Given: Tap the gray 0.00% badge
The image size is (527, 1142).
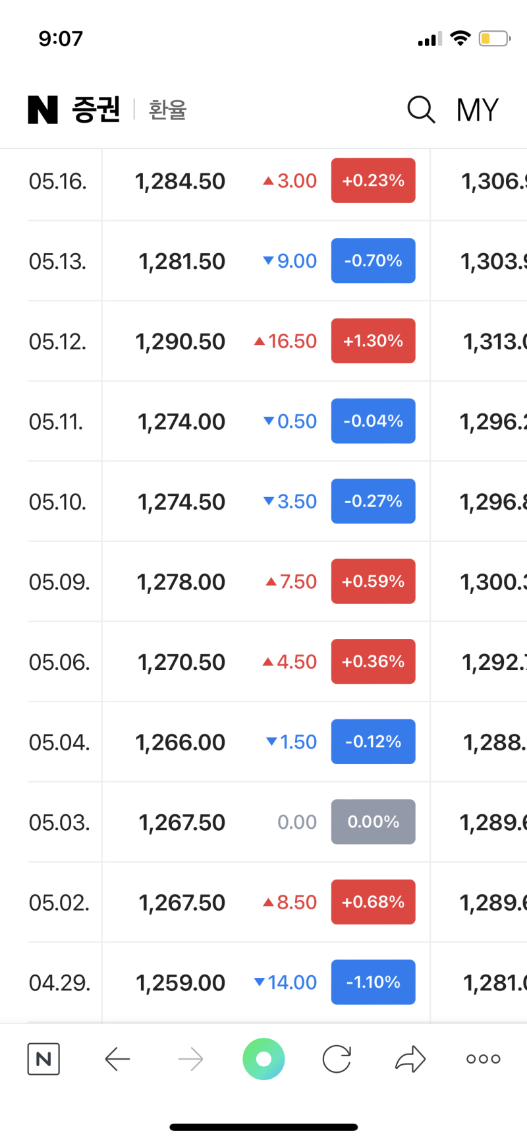Looking at the screenshot, I should click(374, 822).
